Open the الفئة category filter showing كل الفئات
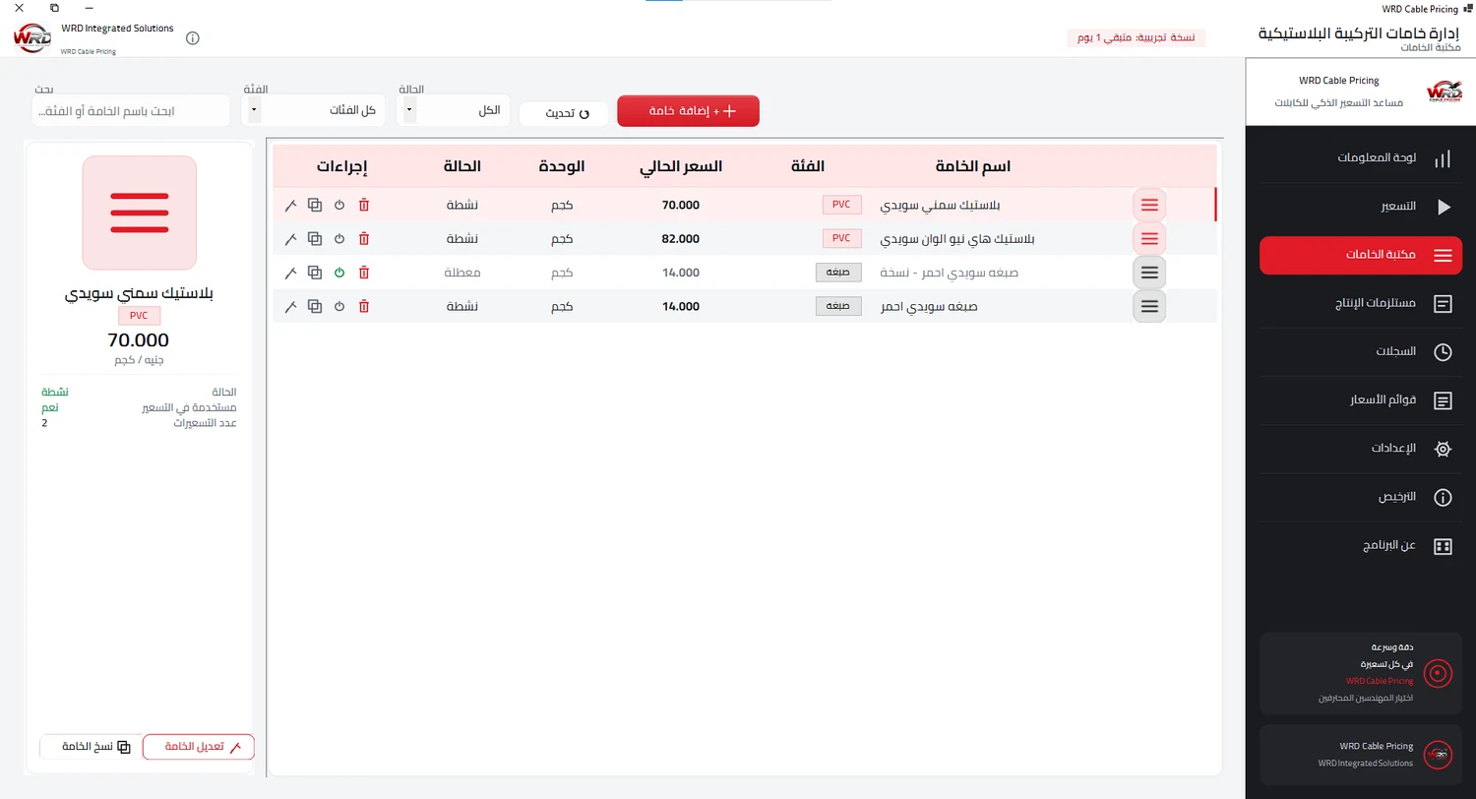1476x799 pixels. click(313, 110)
